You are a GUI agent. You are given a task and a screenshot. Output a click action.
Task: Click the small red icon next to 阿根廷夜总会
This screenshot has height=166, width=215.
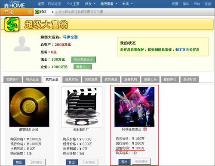(x=145, y=129)
